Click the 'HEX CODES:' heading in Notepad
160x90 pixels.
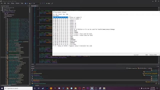pos(56,16)
